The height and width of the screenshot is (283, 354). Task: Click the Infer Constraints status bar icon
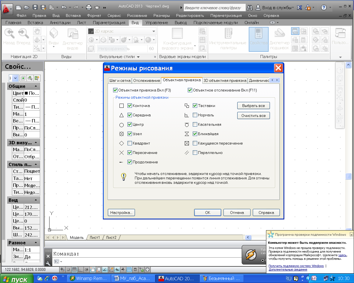pyautogui.click(x=63, y=269)
